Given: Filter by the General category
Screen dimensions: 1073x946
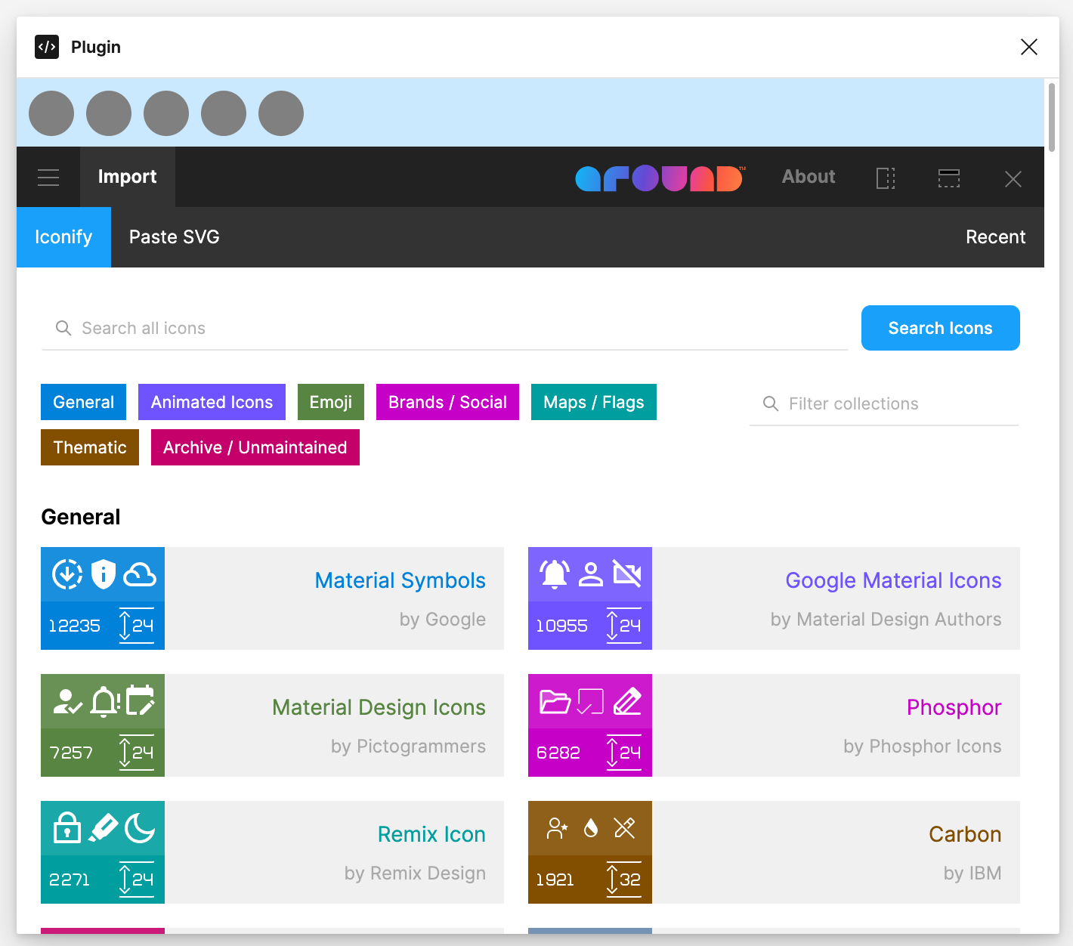Looking at the screenshot, I should 83,402.
